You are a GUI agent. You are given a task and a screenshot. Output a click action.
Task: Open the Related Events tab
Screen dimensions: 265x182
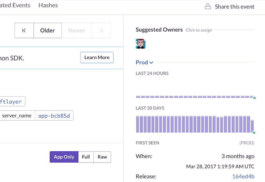[15, 5]
